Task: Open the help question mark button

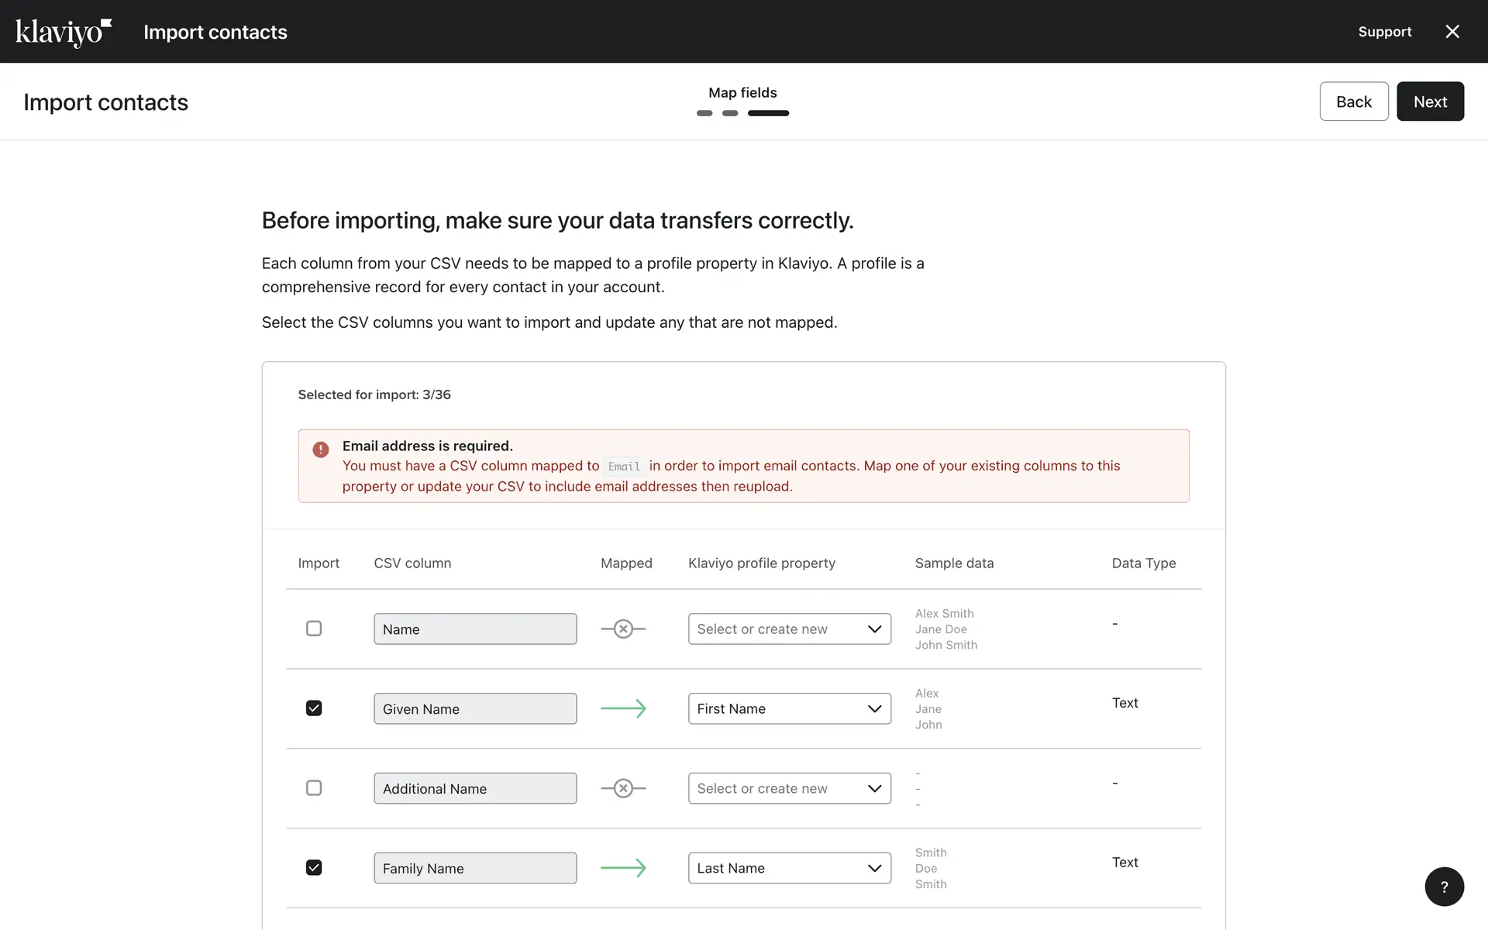Action: click(x=1444, y=887)
